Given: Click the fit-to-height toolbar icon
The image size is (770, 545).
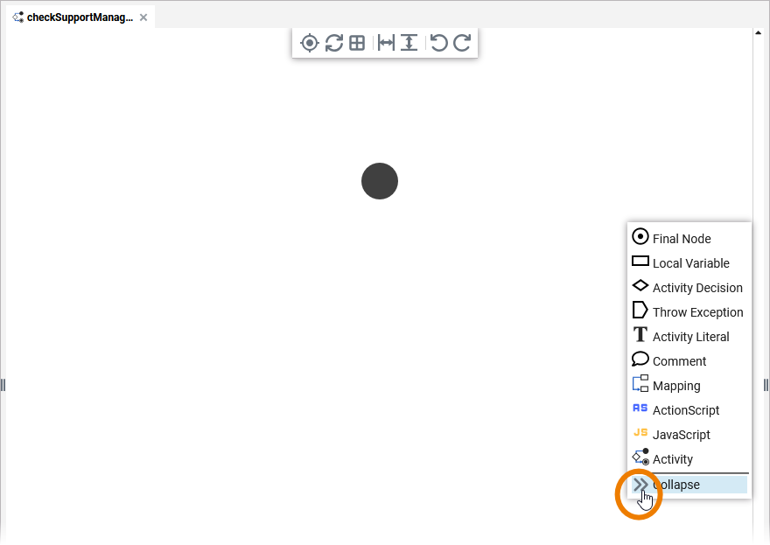Looking at the screenshot, I should (408, 42).
